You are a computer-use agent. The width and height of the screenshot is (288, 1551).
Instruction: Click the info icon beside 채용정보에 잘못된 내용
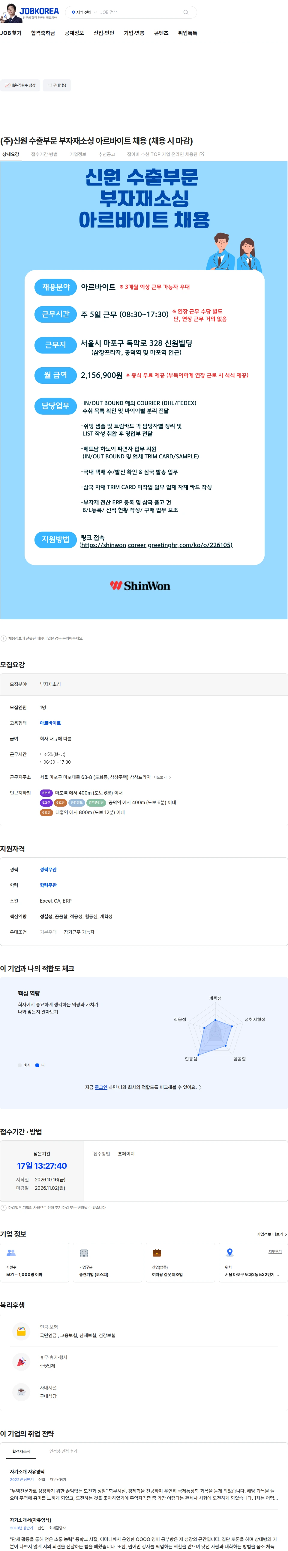[x=4, y=638]
